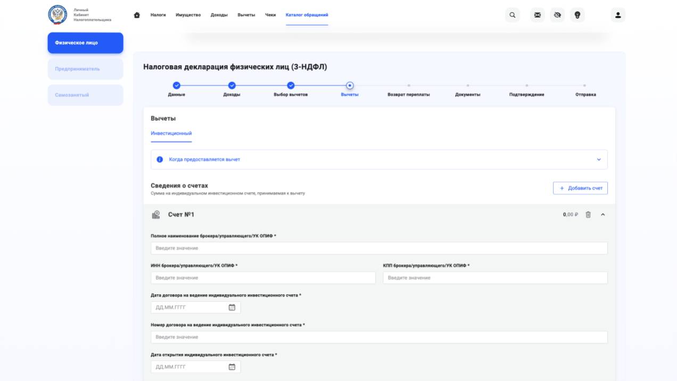
Task: Delete Счет №1 with the trash icon
Action: click(588, 214)
